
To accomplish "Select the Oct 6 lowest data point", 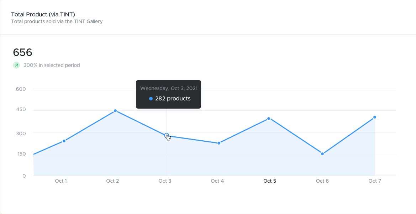I will click(x=322, y=154).
